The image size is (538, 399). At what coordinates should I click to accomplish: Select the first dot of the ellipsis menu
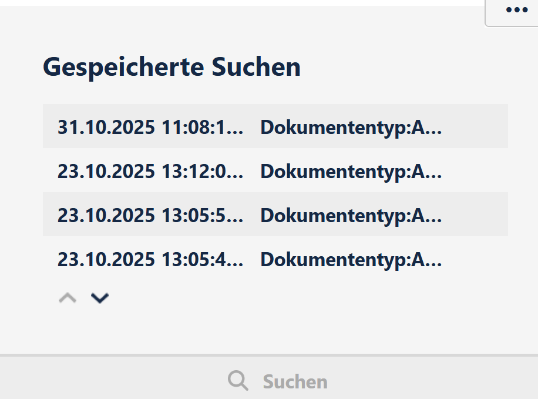pyautogui.click(x=508, y=9)
